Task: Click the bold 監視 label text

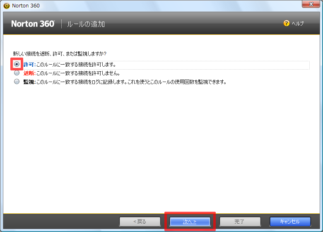Action: click(x=29, y=82)
